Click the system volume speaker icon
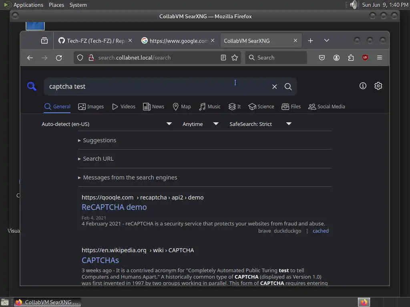The height and width of the screenshot is (307, 410). (x=354, y=5)
